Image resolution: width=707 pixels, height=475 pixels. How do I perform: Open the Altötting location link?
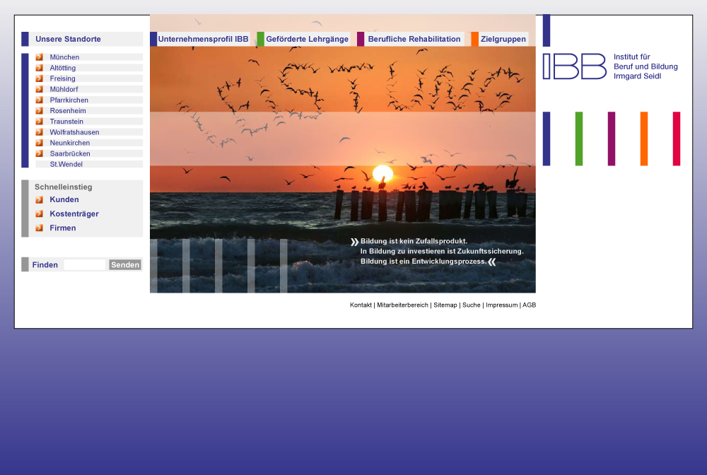point(63,68)
